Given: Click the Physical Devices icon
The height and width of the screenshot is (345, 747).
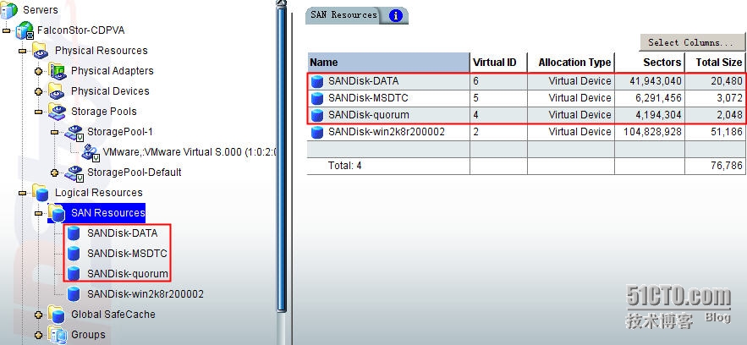Looking at the screenshot, I should point(58,91).
